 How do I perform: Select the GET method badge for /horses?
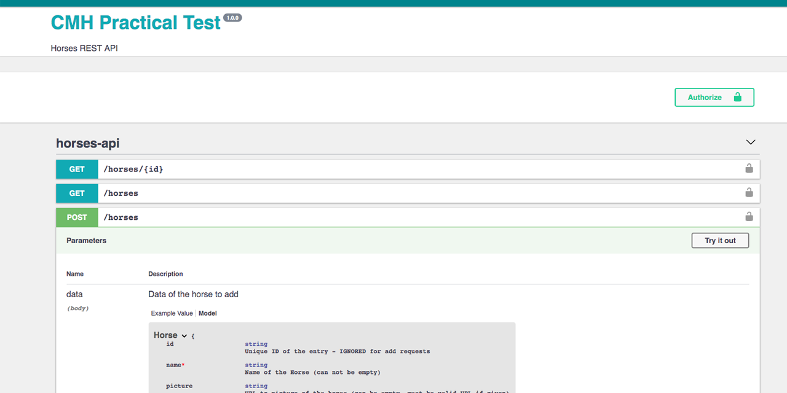(x=77, y=193)
